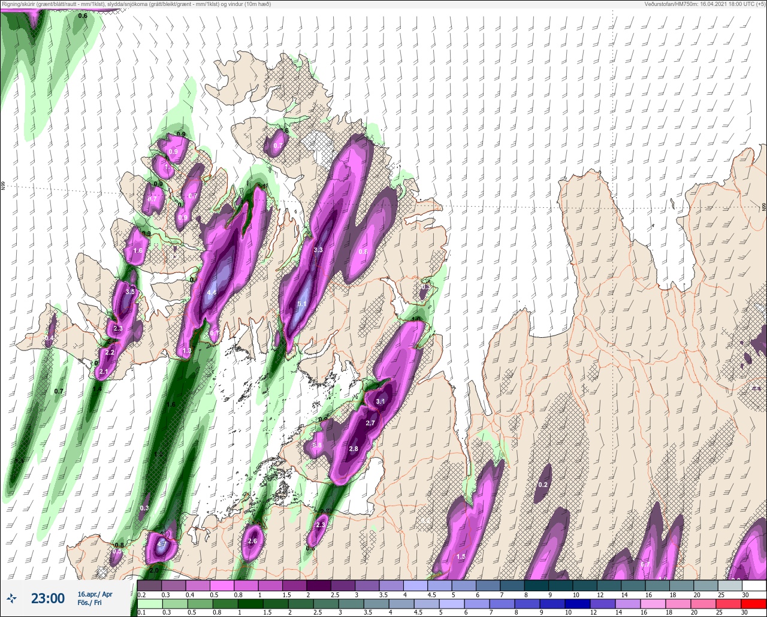The height and width of the screenshot is (617, 767).
Task: Pick the darkest purple upper scale swatch after 2
Action: coord(318,585)
